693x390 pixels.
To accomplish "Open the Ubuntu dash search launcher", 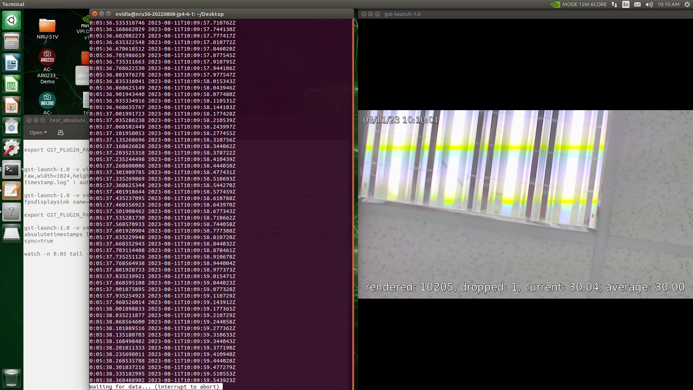I will 12,20.
